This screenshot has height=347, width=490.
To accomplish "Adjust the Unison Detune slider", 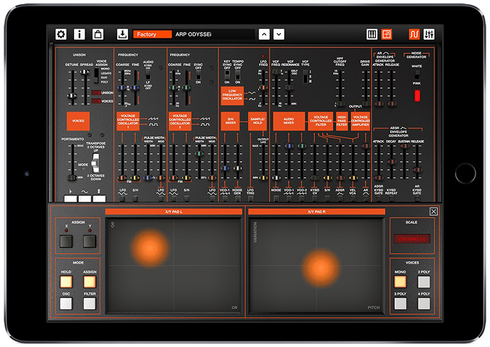I will pos(72,95).
